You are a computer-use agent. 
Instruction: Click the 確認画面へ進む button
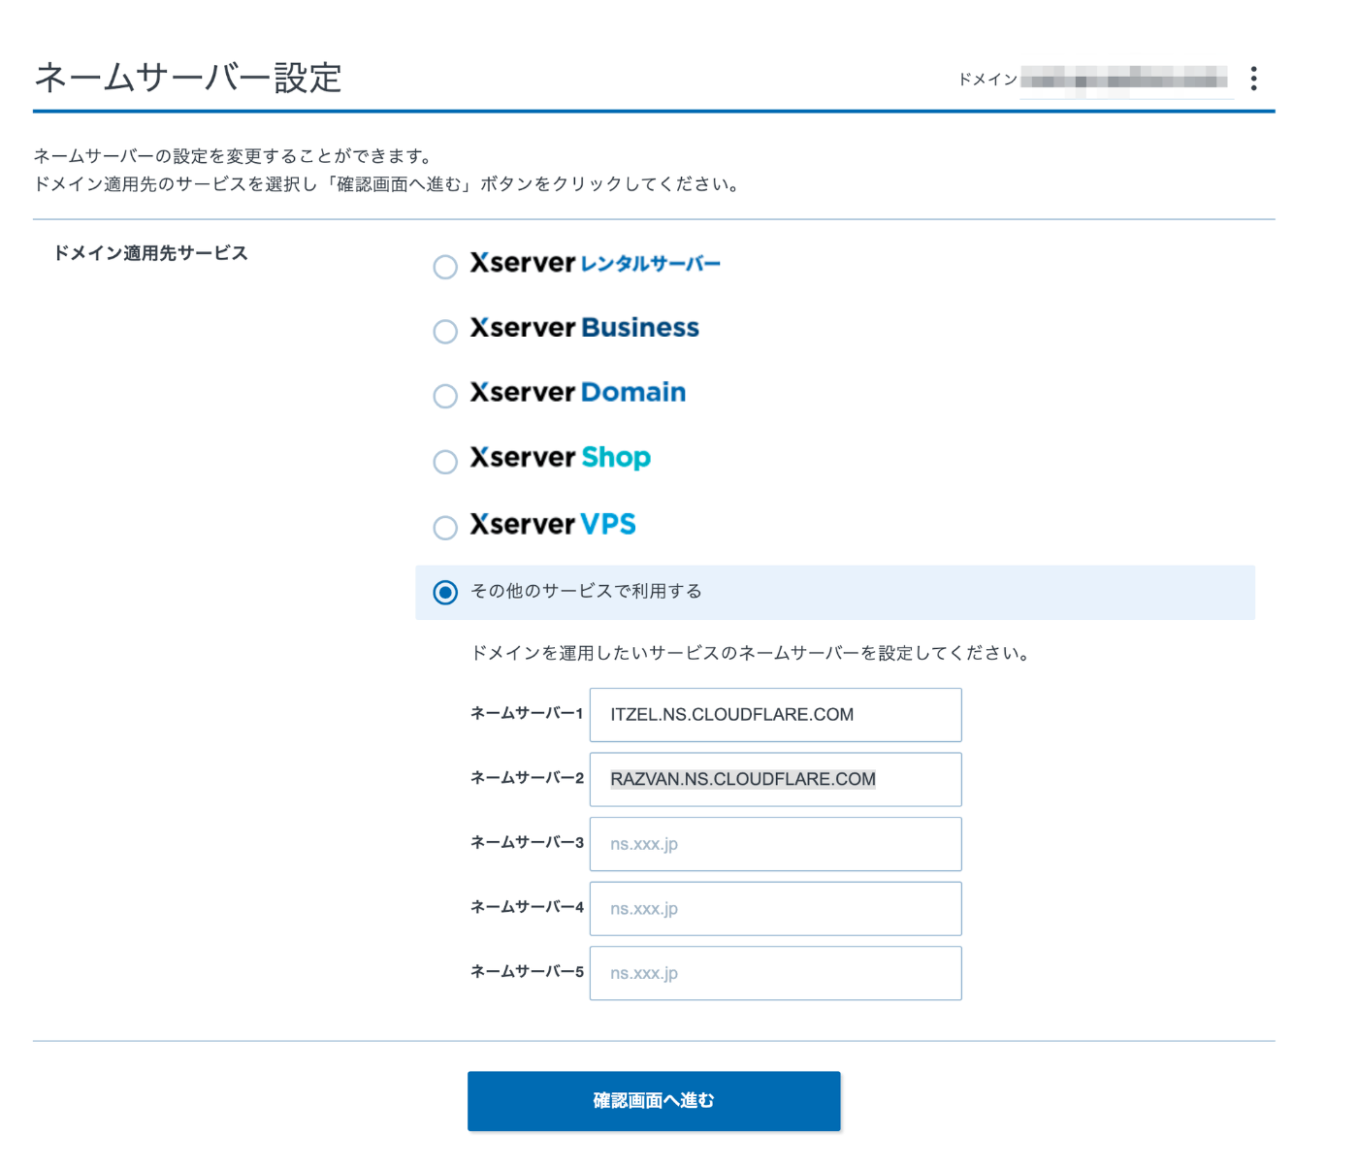pos(654,1101)
